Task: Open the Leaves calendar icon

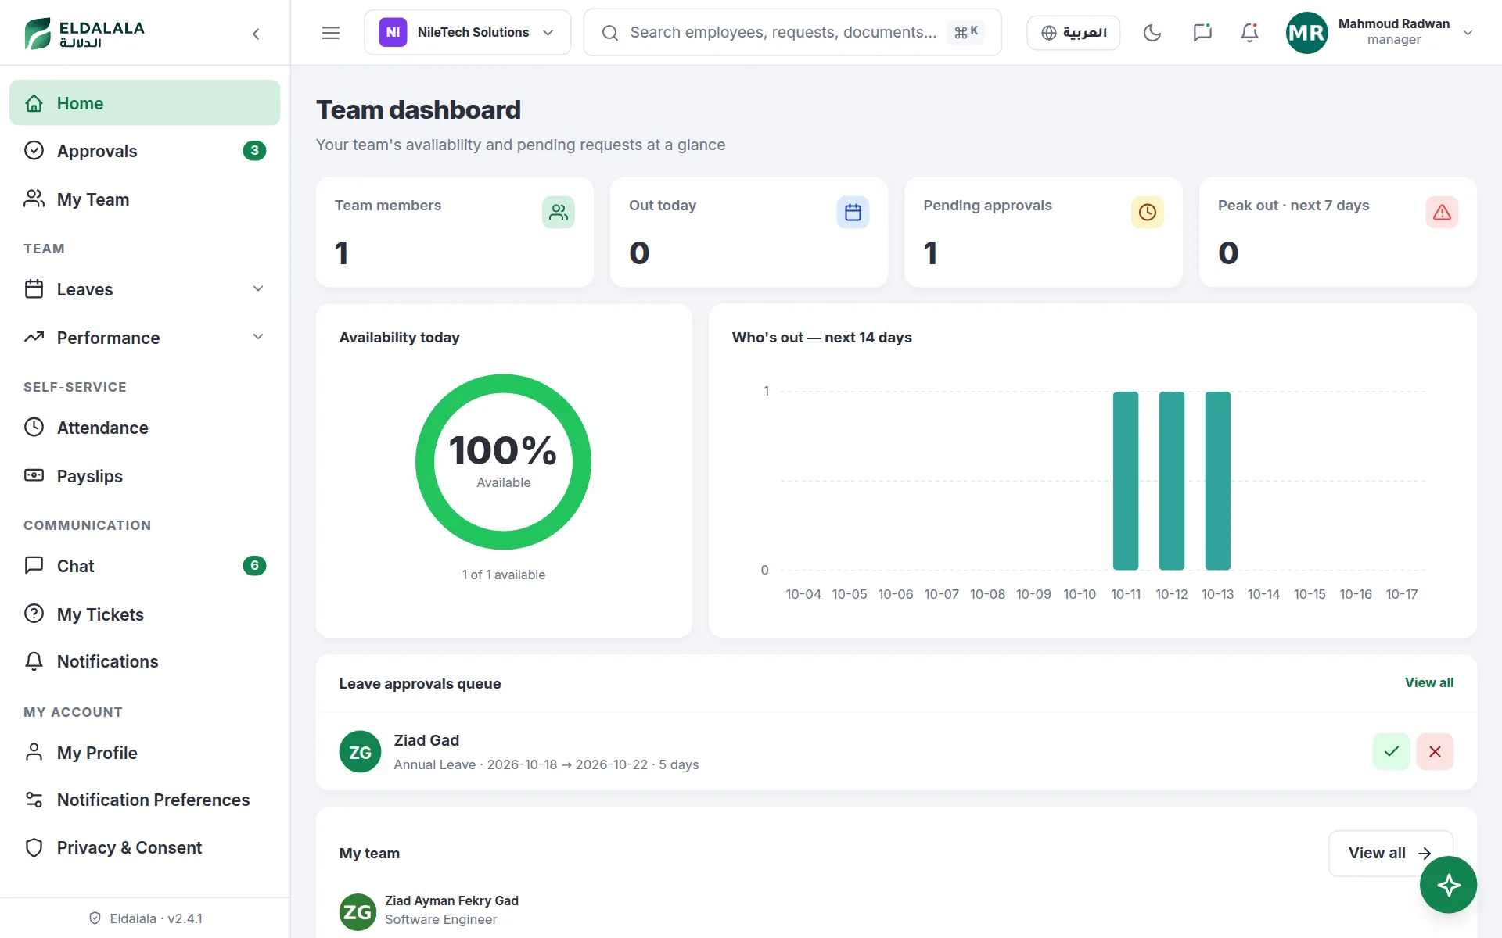Action: (x=34, y=289)
